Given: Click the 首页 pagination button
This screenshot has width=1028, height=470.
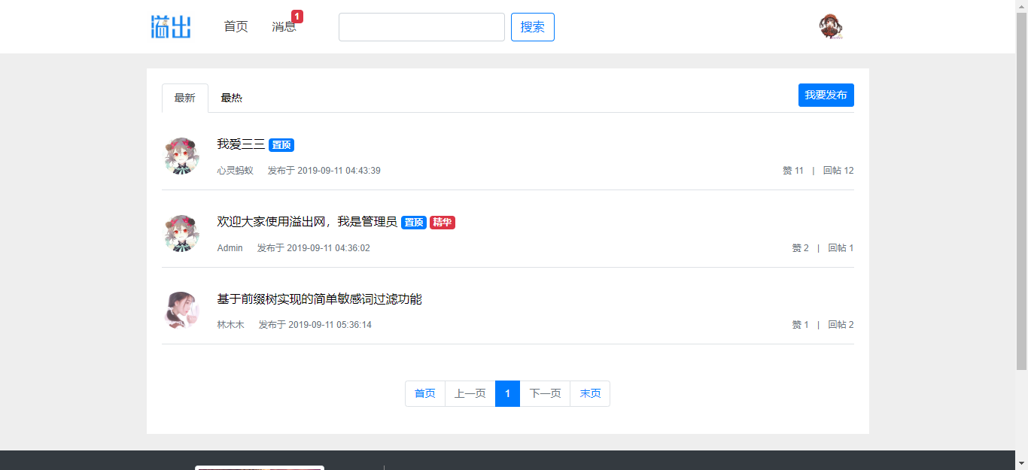Looking at the screenshot, I should tap(425, 393).
